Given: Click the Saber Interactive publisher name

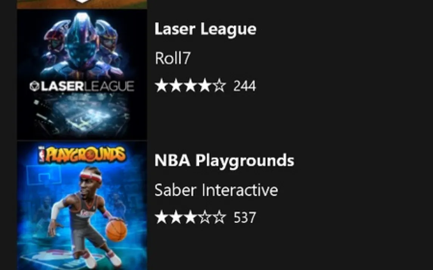Looking at the screenshot, I should (x=216, y=190).
